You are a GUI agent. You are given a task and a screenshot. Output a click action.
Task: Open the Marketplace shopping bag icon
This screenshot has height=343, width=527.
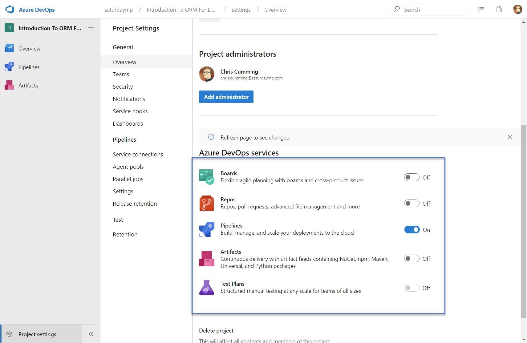499,10
